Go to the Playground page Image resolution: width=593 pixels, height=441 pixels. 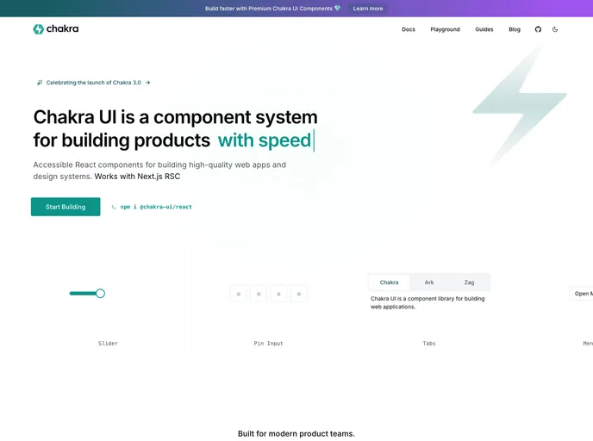click(x=445, y=29)
